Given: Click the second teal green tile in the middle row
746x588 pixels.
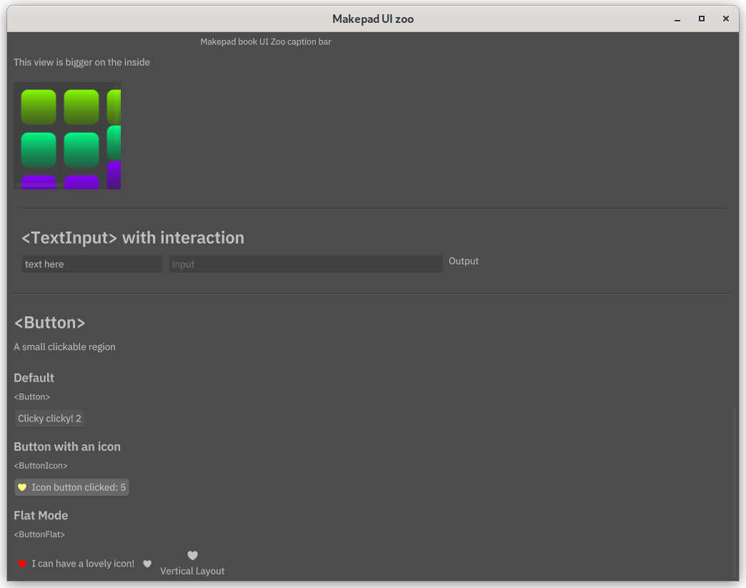Looking at the screenshot, I should pos(81,149).
